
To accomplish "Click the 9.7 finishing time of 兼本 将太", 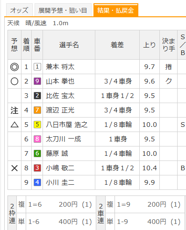I will coord(150,67).
